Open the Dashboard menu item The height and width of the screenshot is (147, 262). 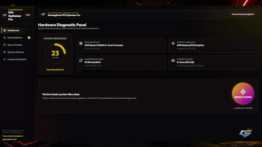[17, 30]
